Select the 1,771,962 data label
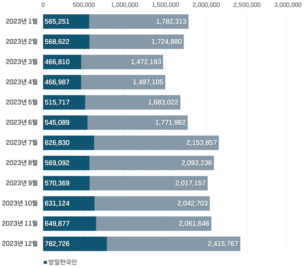This screenshot has width=305, height=268. coord(171,122)
